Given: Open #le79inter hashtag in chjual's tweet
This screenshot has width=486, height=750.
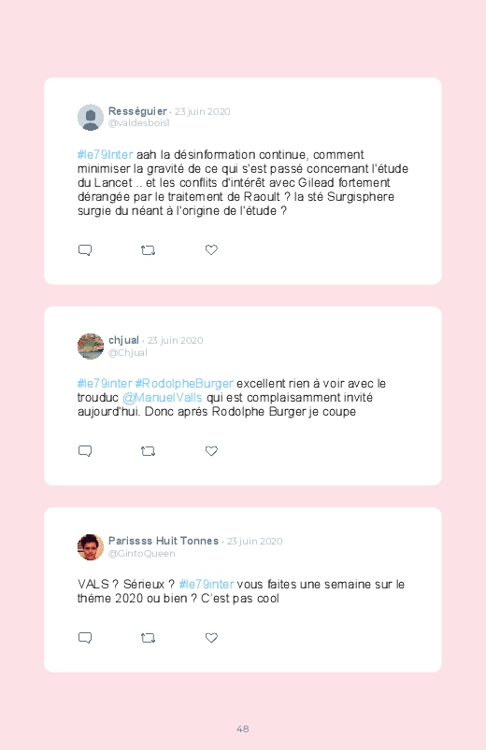Looking at the screenshot, I should (x=105, y=384).
